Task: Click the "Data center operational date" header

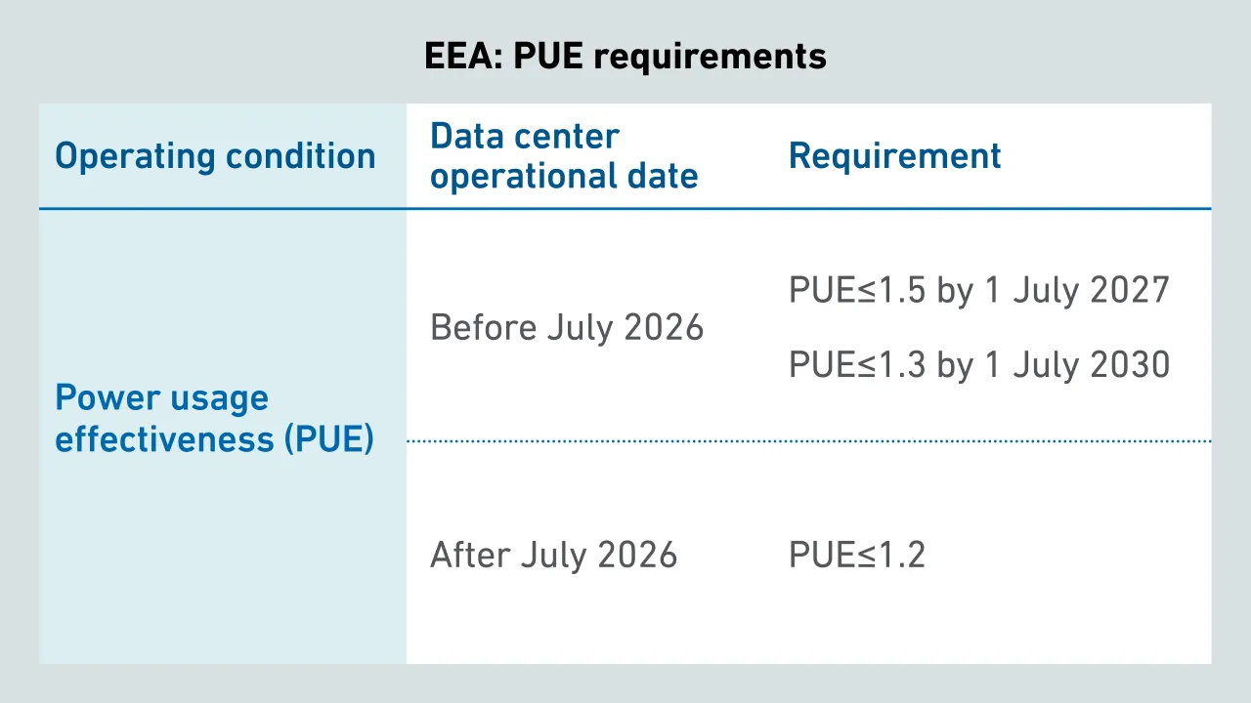Action: point(564,156)
